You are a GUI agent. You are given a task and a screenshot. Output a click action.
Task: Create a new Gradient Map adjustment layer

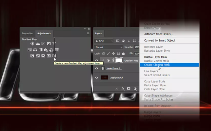(54, 56)
